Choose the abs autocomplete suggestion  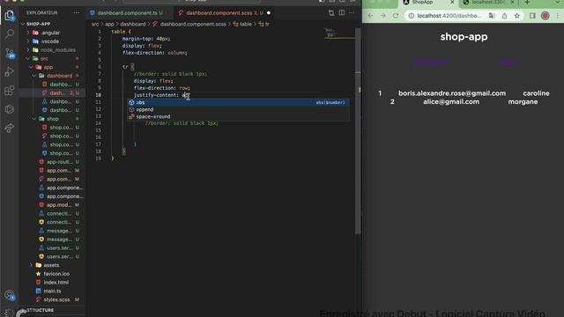tap(238, 102)
